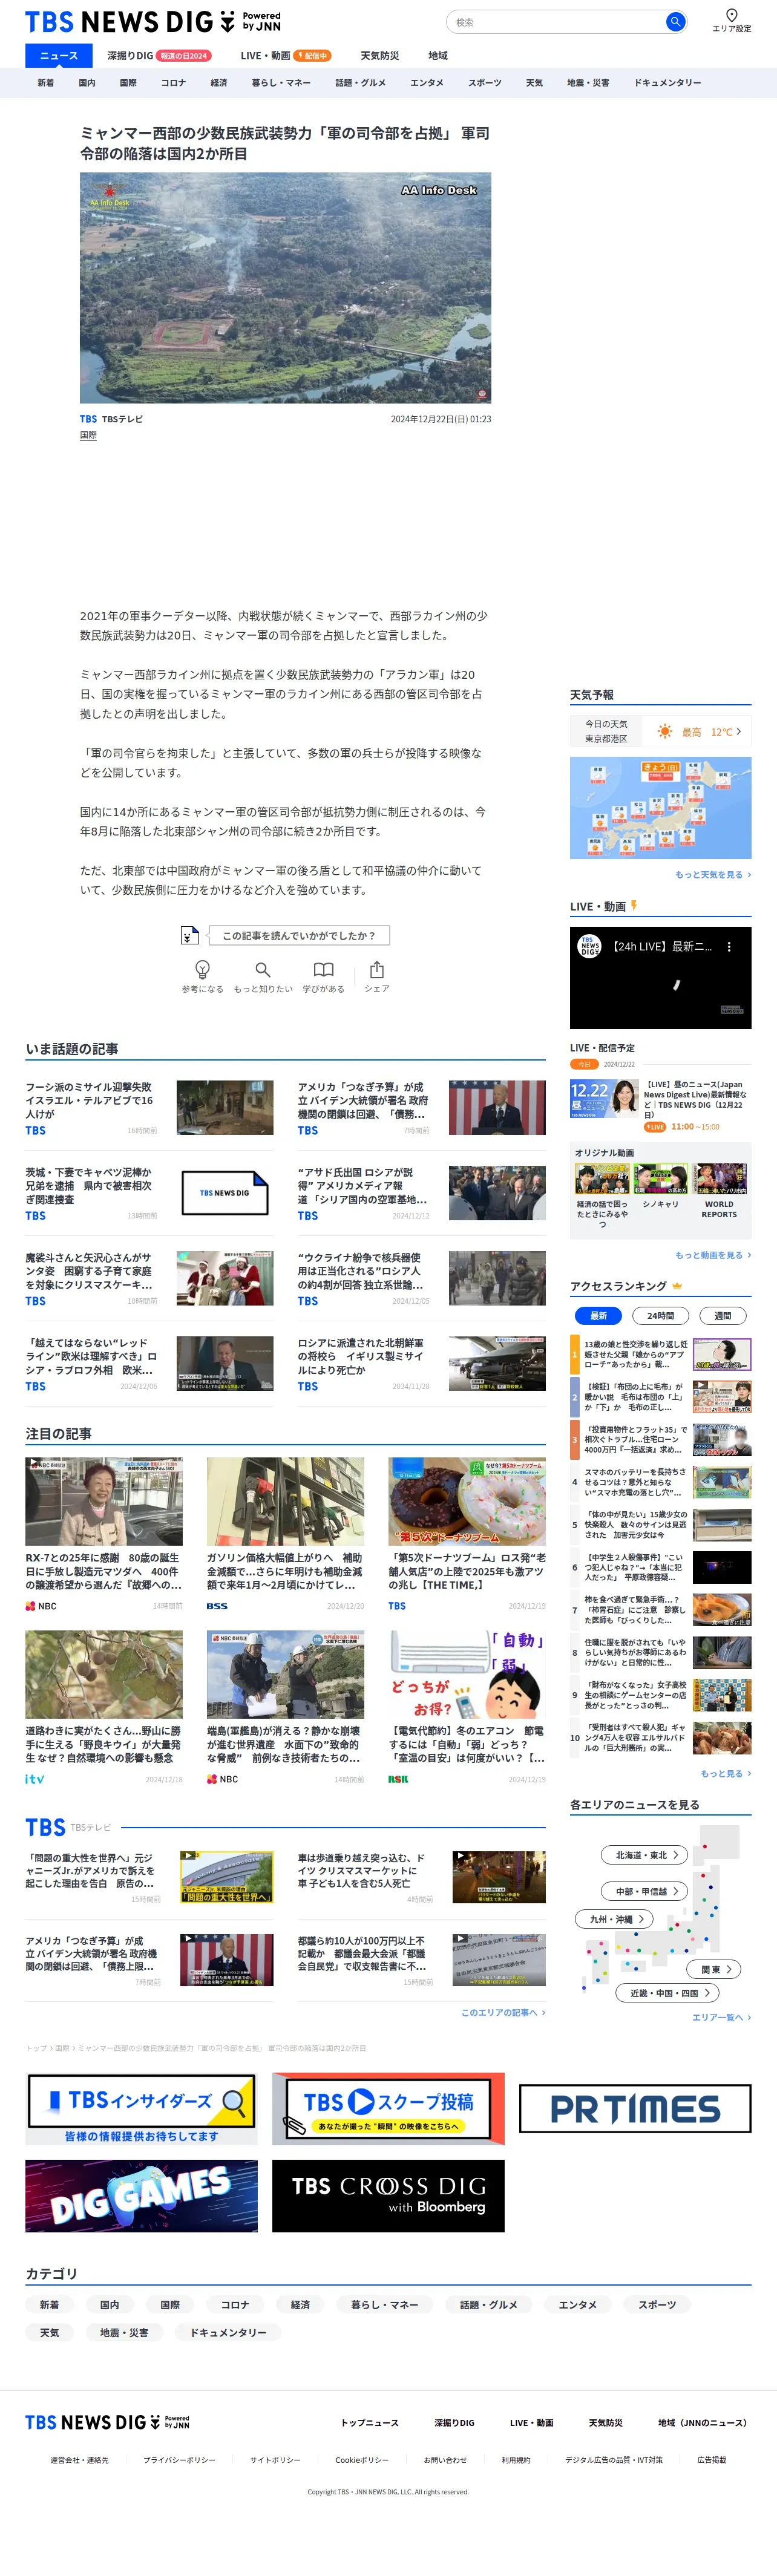Expand the access ranking with もっと見る
Screen dimensions: 777x2576
pos(726,1773)
